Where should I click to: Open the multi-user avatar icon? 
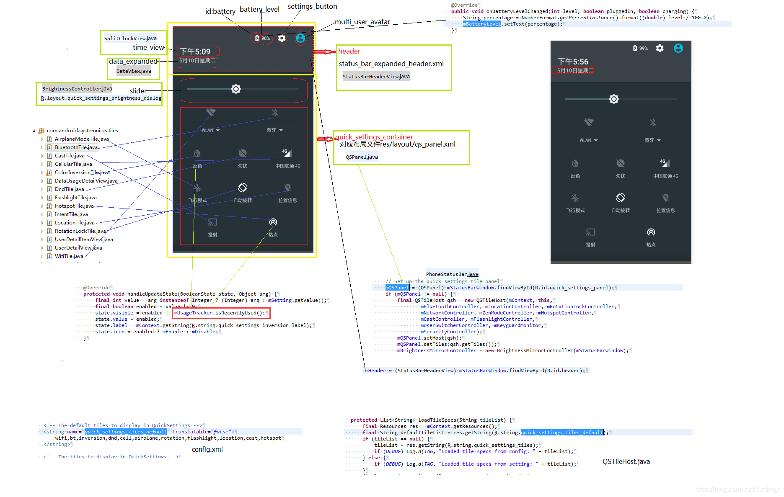[x=301, y=39]
